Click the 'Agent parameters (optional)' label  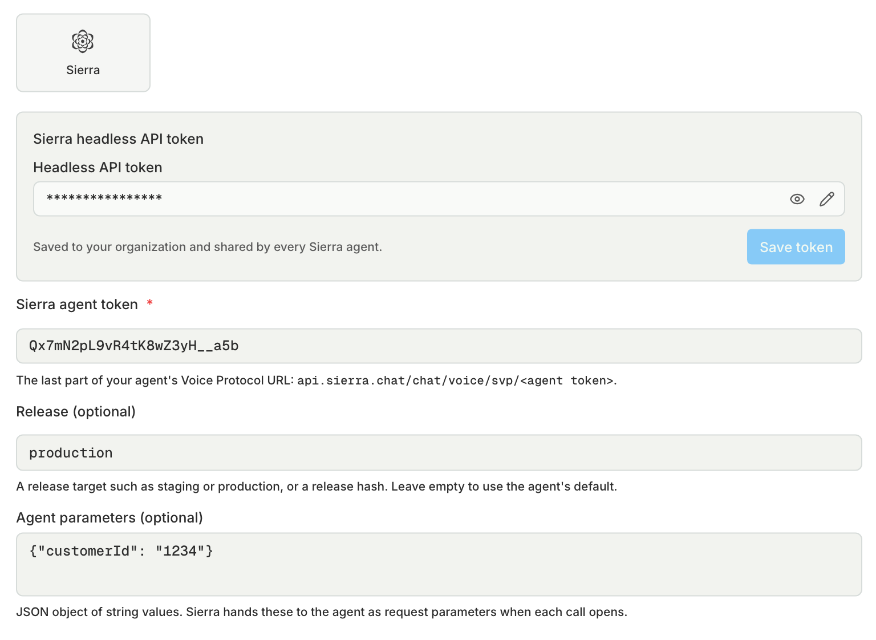tap(109, 518)
